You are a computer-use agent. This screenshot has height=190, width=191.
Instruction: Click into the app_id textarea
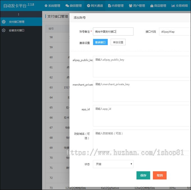(142, 116)
